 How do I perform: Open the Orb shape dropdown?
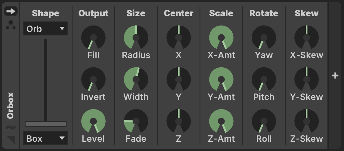pos(45,29)
